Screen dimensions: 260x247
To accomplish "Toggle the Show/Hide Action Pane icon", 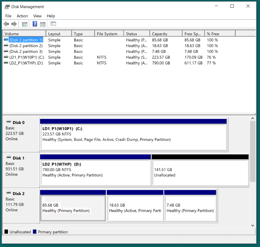I will (43, 24).
